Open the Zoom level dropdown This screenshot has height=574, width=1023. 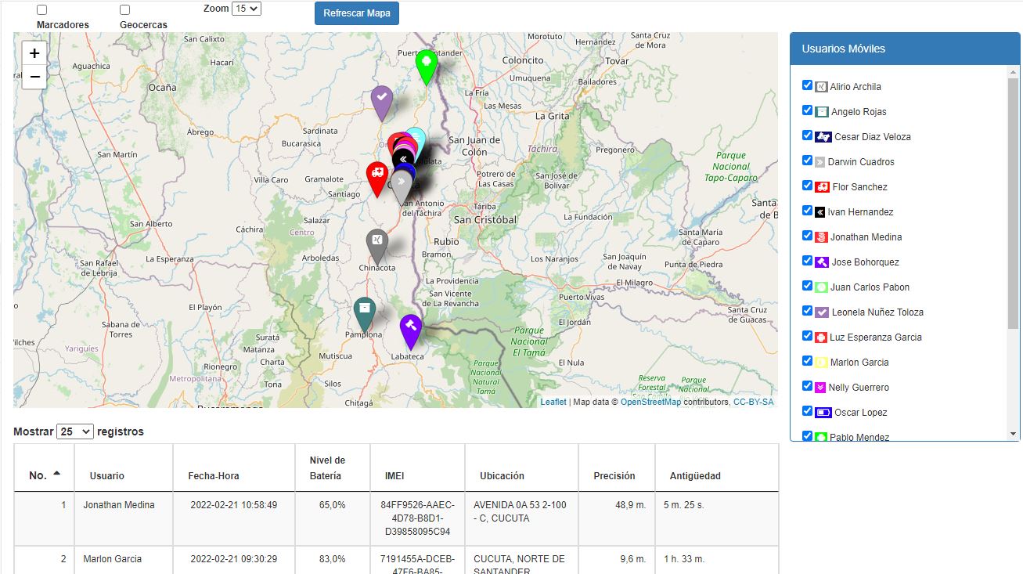point(247,9)
